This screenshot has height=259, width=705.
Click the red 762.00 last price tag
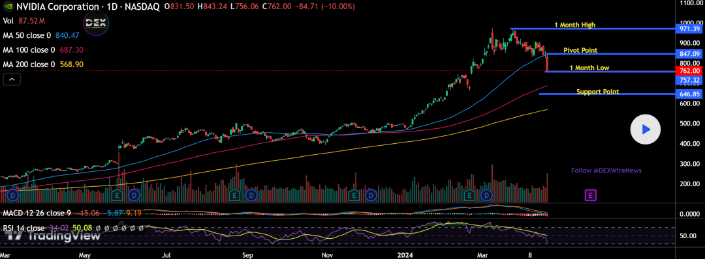[690, 71]
